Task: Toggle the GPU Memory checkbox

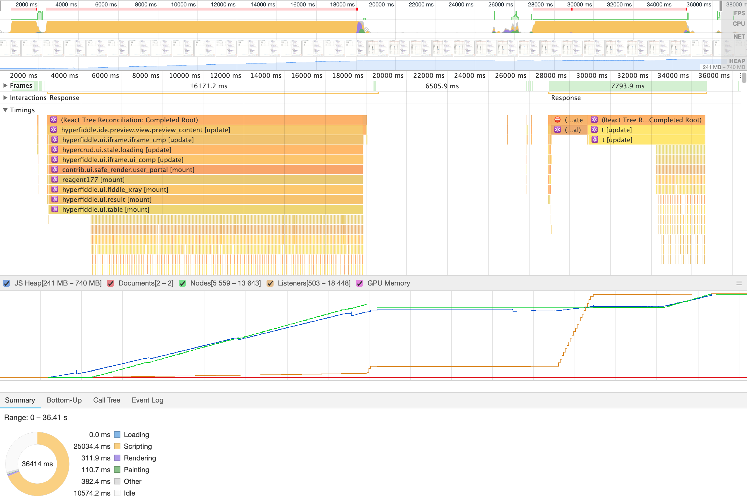Action: click(x=360, y=283)
